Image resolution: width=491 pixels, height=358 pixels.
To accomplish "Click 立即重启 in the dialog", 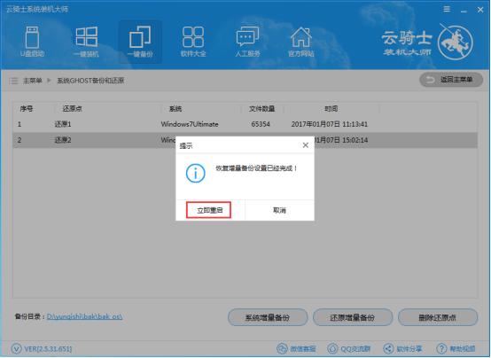I will coord(209,210).
